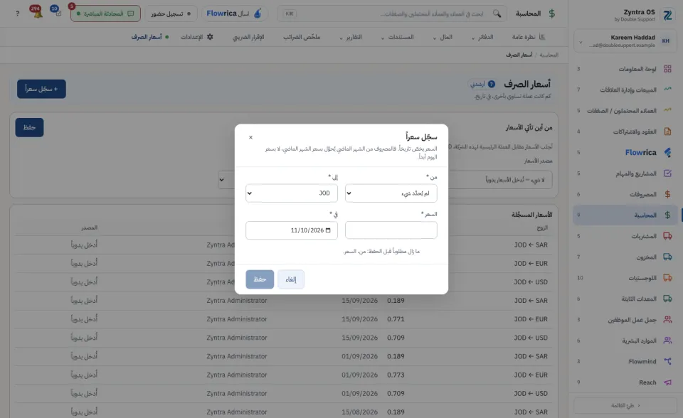This screenshot has height=418, width=683.
Task: Click JOD ← USD pair dated 01/09/2026
Action: [531, 394]
